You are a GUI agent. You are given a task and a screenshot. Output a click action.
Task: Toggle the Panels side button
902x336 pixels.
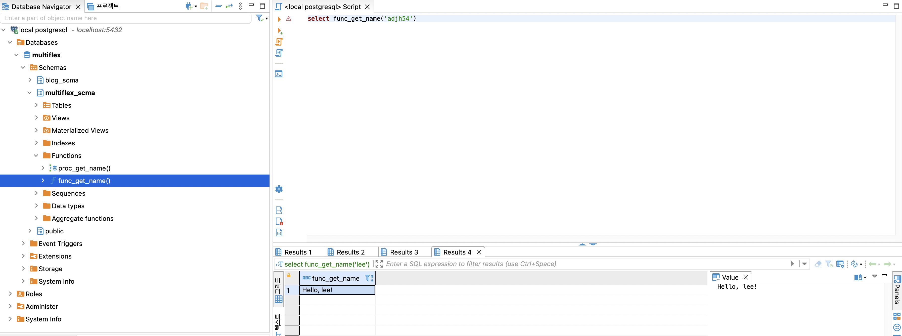tap(897, 290)
